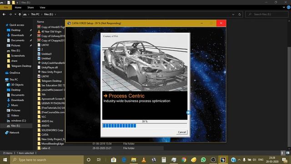Viewport: 291px width, 164px height.
Task: Select the CATIA folder
Action: pos(45,135)
